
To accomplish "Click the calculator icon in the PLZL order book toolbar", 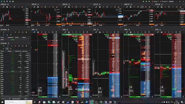I will coord(114,32).
